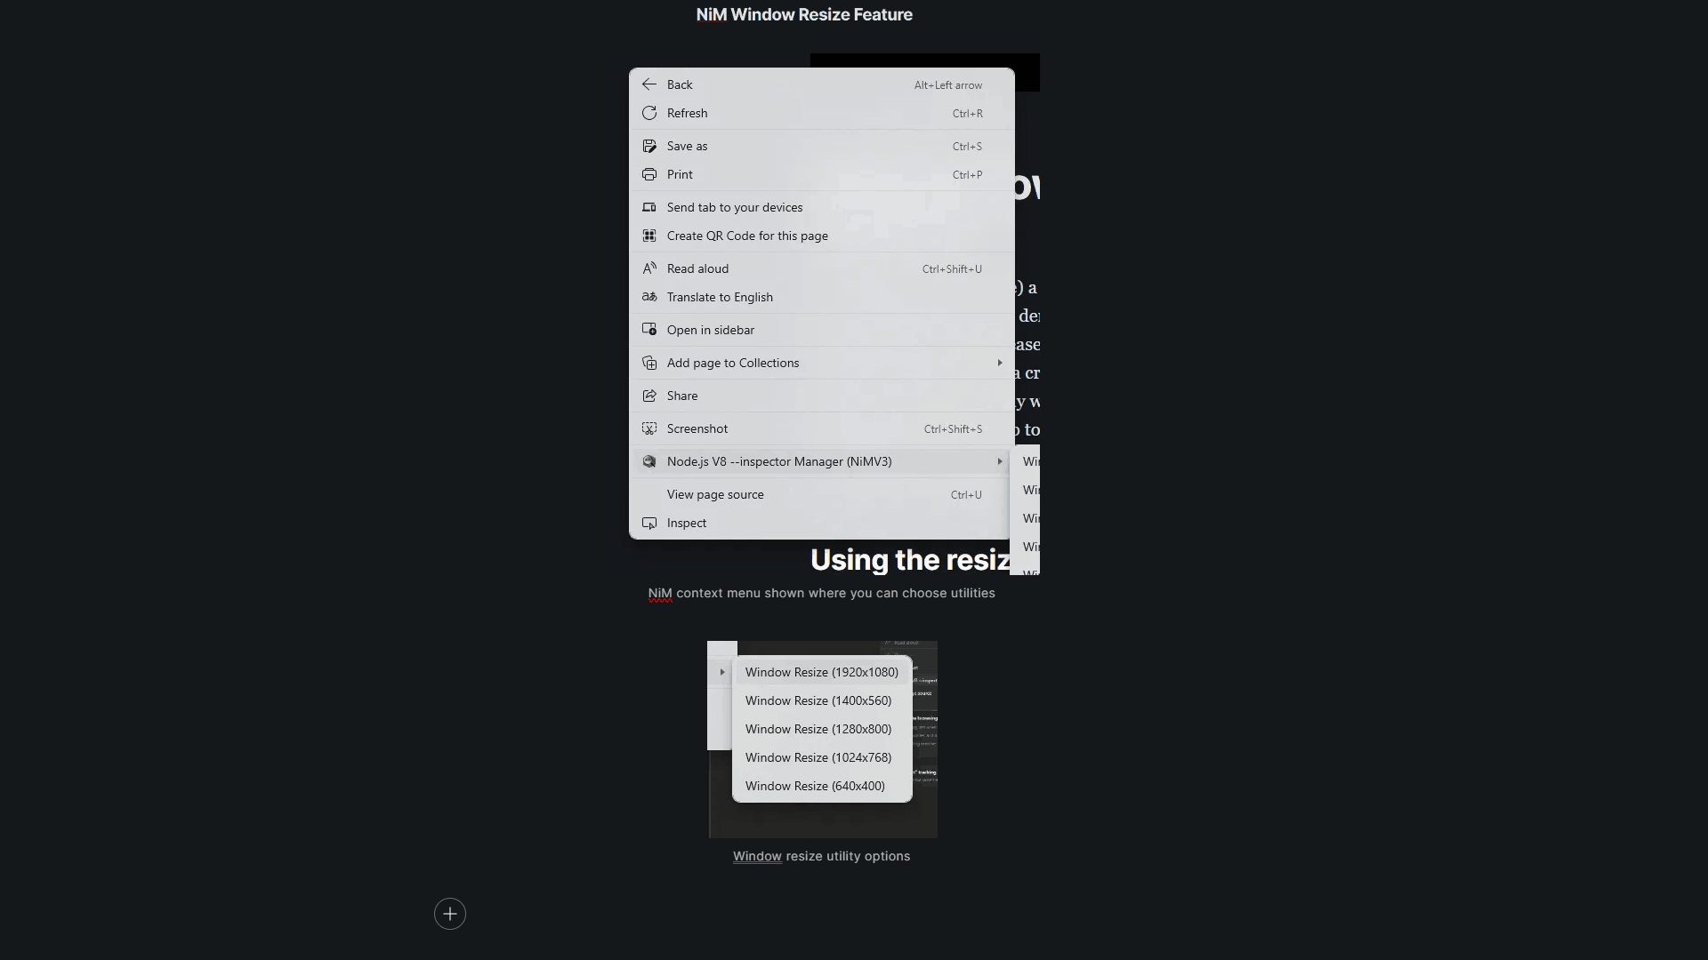The width and height of the screenshot is (1708, 960).
Task: Click View page source option
Action: pos(715,493)
